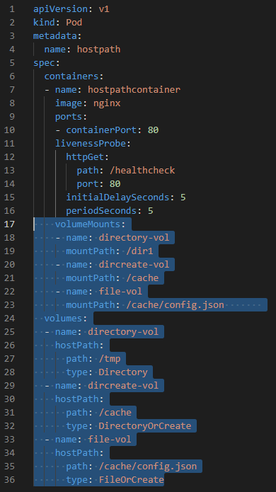Click 'file-vol' on line 22
The width and height of the screenshot is (276, 492).
tap(120, 292)
